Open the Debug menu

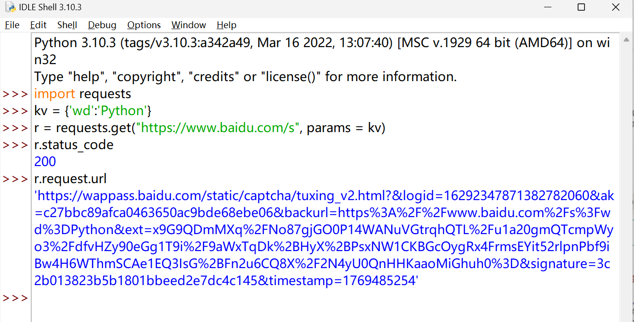click(x=102, y=25)
